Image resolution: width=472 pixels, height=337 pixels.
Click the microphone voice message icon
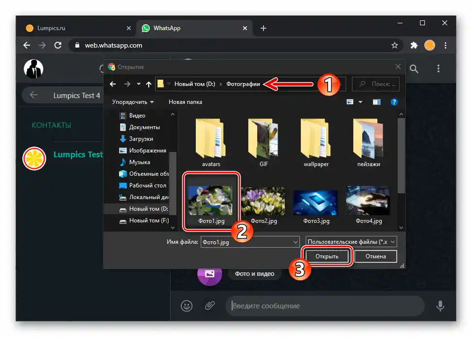pyautogui.click(x=440, y=306)
